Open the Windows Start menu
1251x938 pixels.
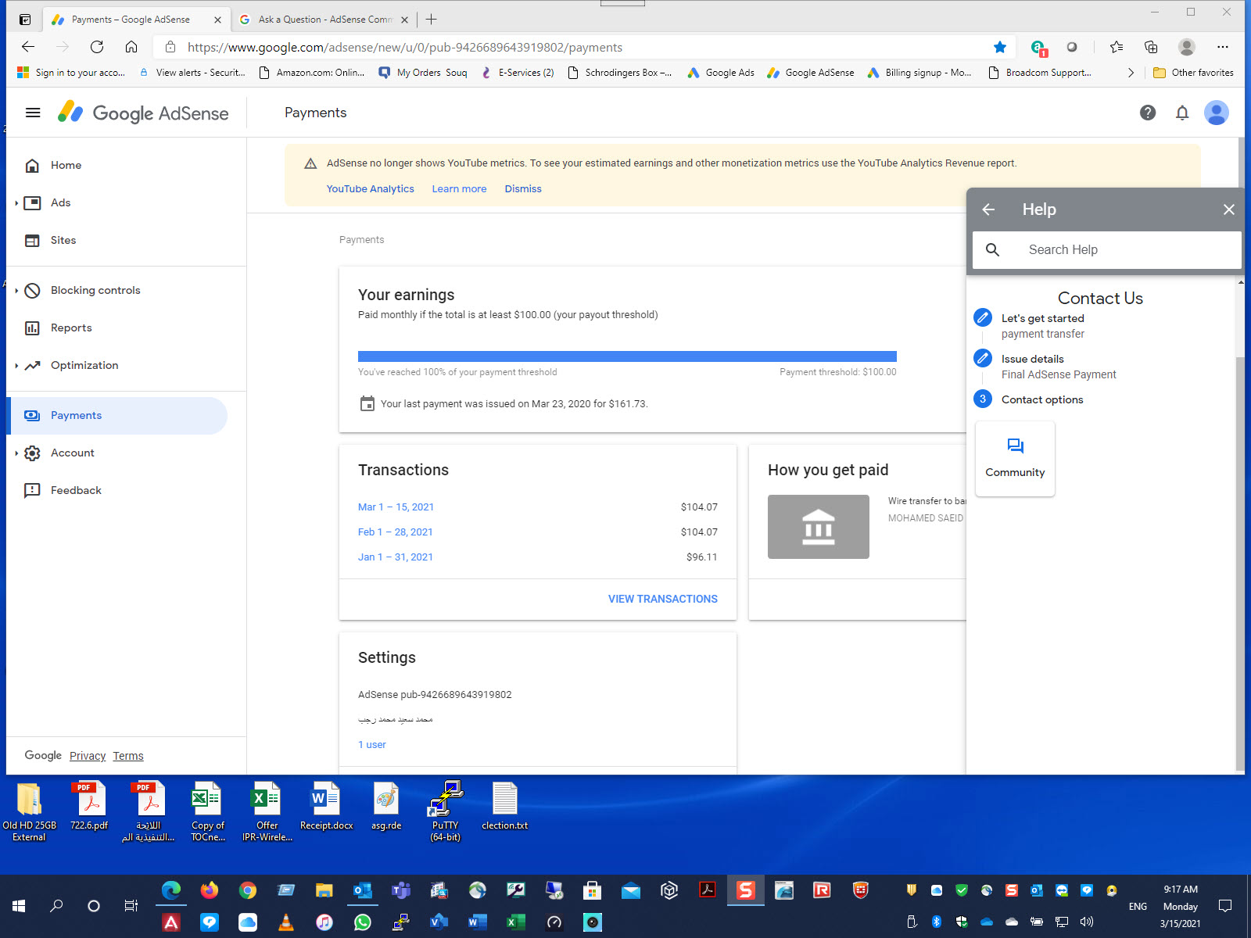(x=20, y=906)
